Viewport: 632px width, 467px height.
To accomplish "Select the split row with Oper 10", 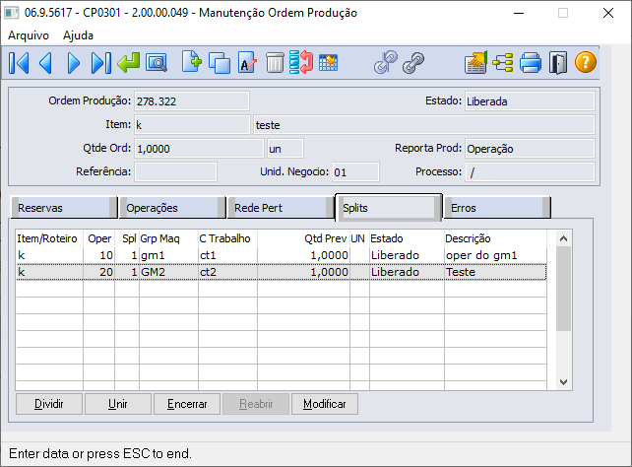I will tap(282, 255).
